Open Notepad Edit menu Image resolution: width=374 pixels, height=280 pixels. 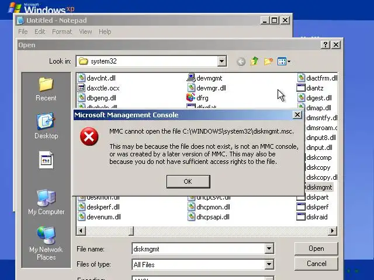pyautogui.click(x=40, y=32)
